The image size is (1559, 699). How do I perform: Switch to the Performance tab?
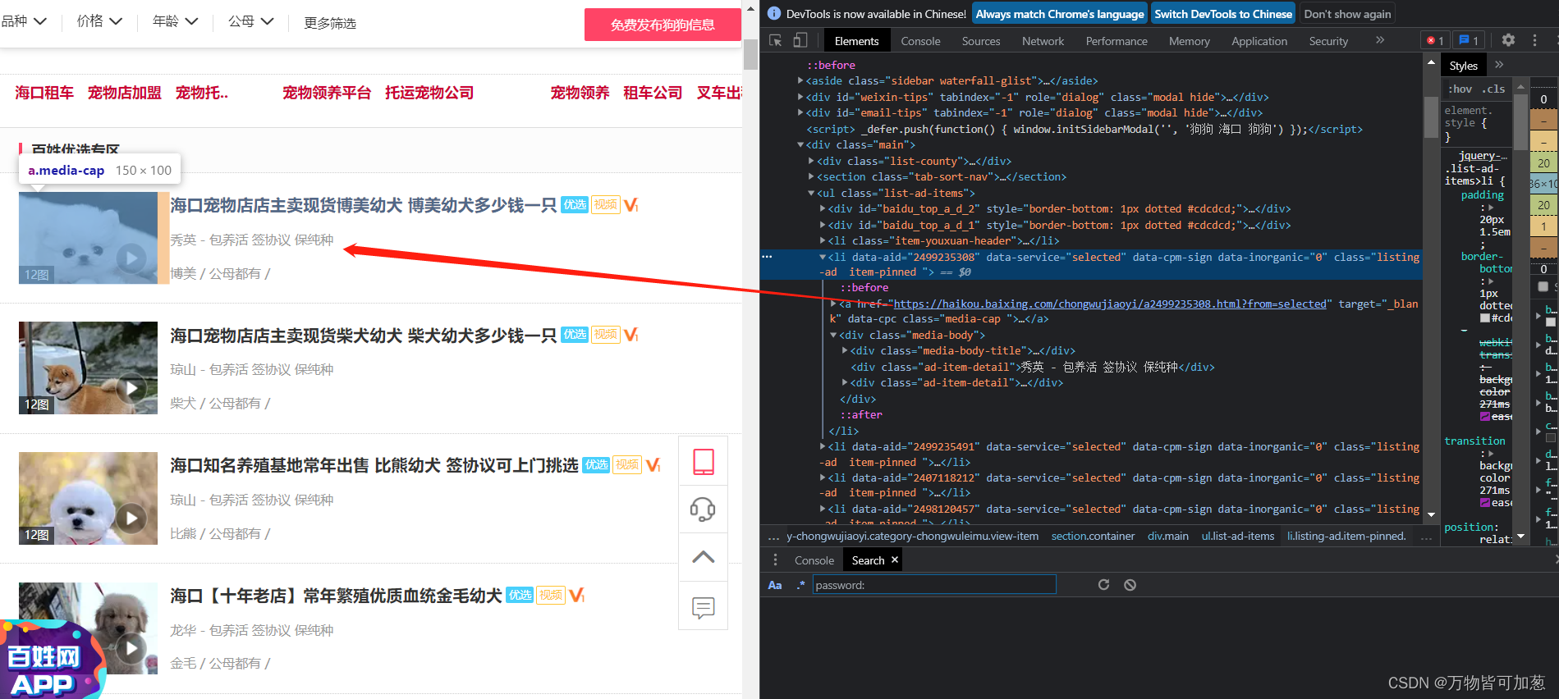(1117, 41)
